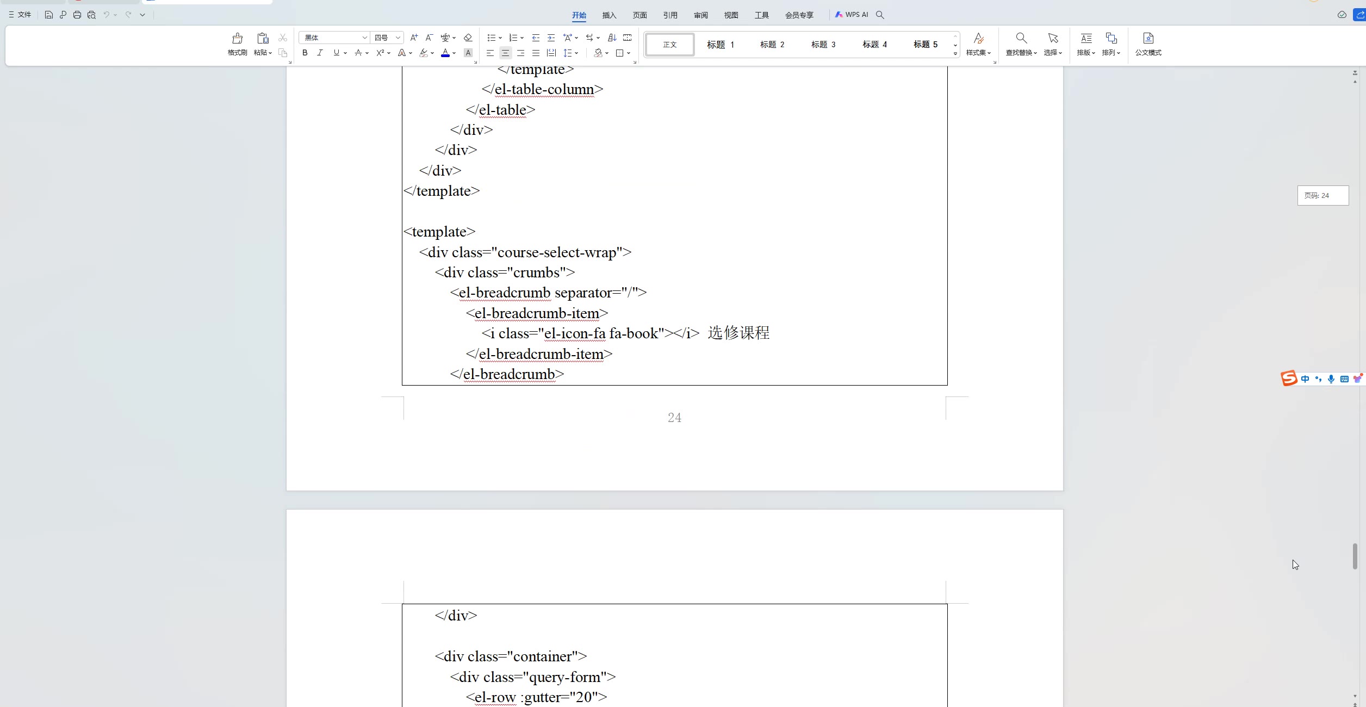Apply the 标题 5 heading style
Screen dimensions: 1366x707
tap(926, 45)
